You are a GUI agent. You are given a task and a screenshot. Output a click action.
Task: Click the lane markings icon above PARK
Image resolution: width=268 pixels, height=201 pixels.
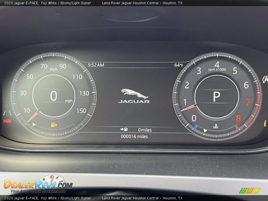point(7,113)
